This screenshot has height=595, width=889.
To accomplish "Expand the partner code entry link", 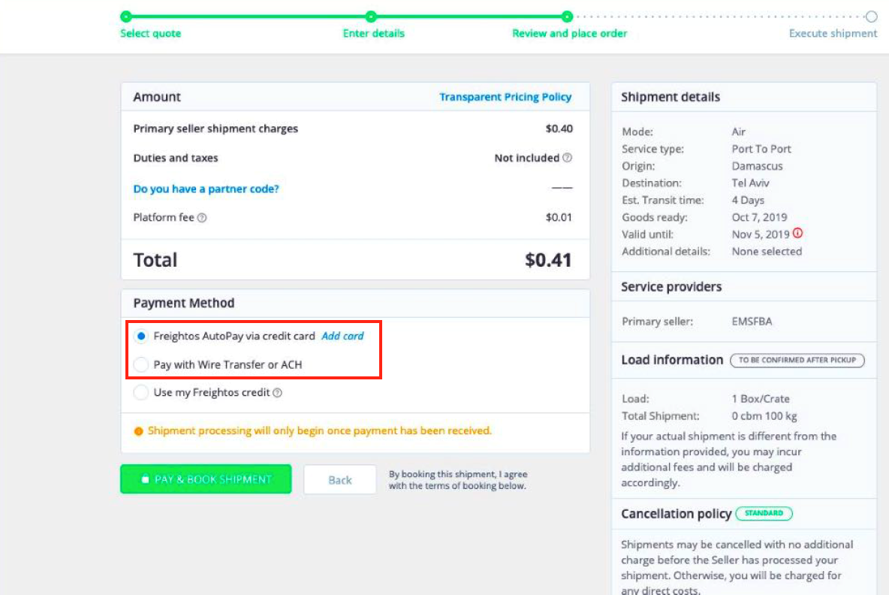I will (206, 189).
